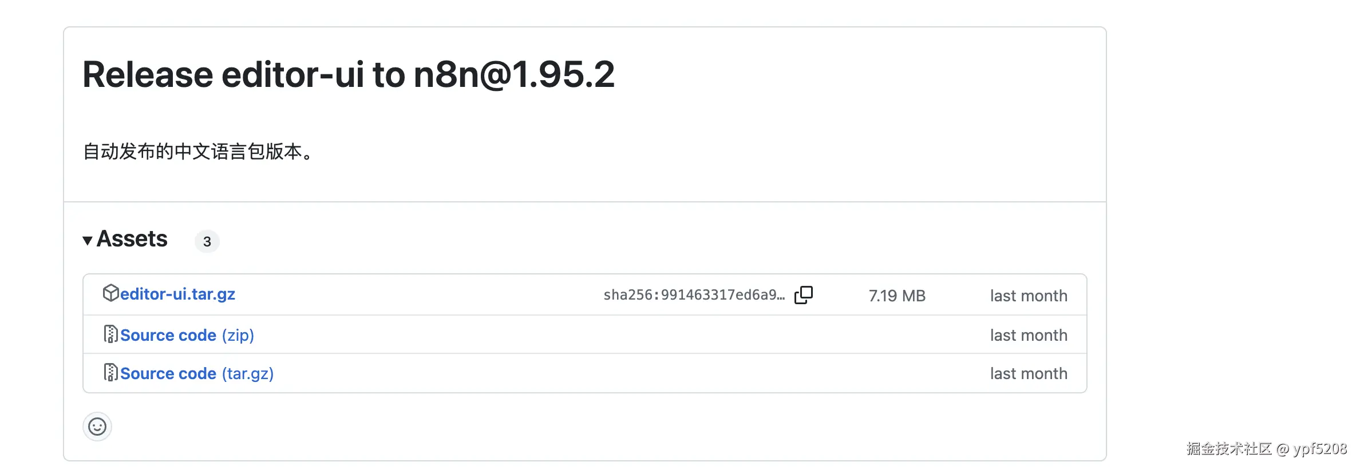
Task: Click the Assets heading
Action: pyautogui.click(x=132, y=239)
